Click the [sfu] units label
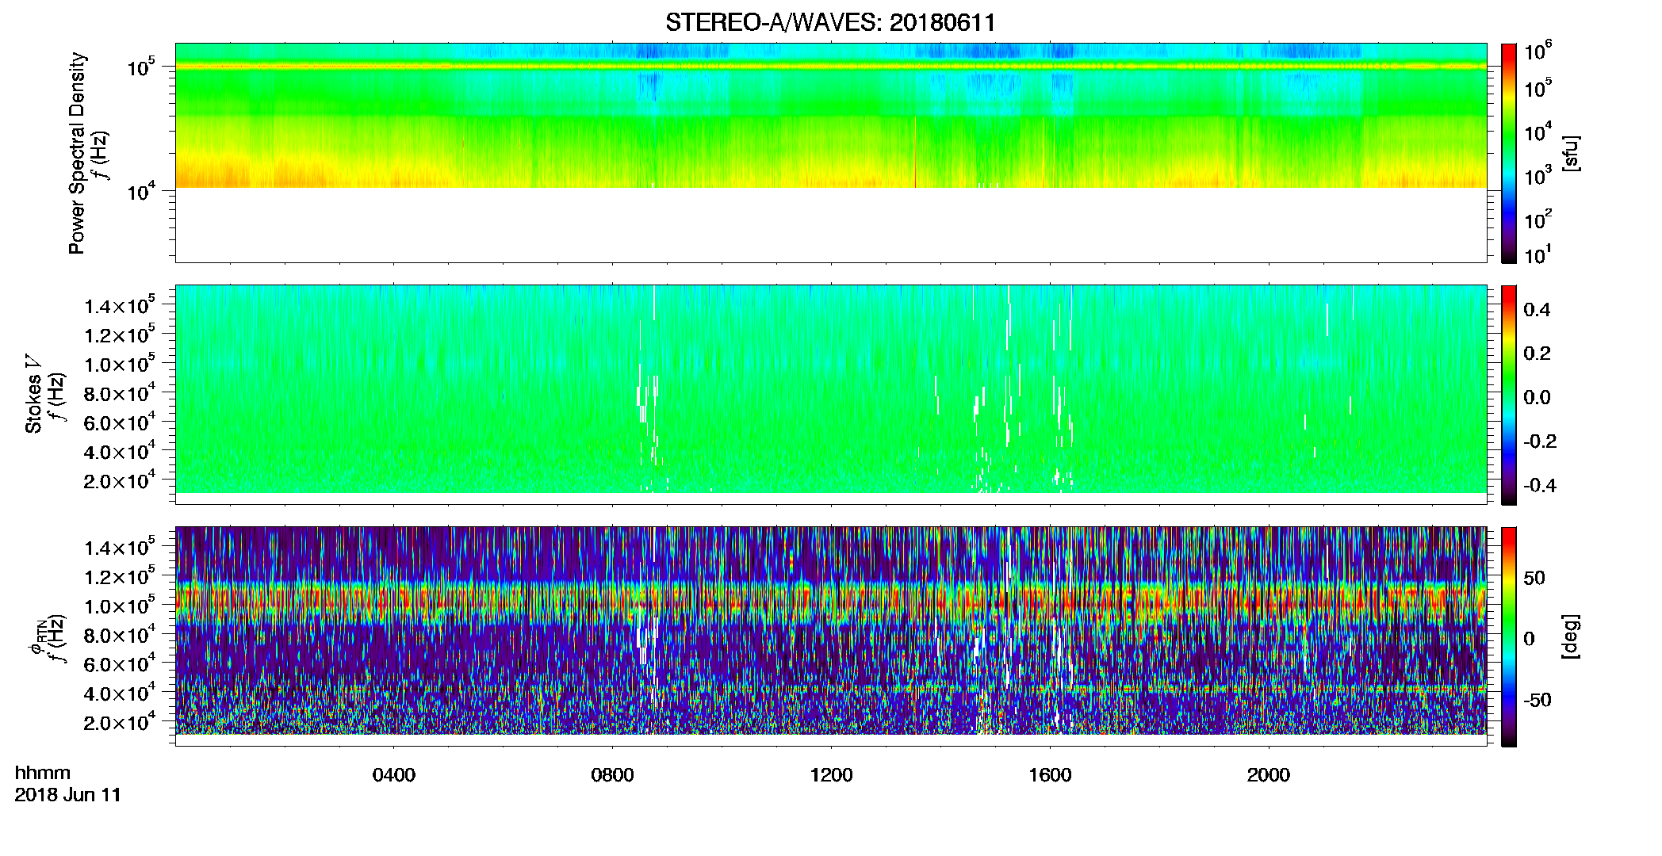 coord(1571,153)
